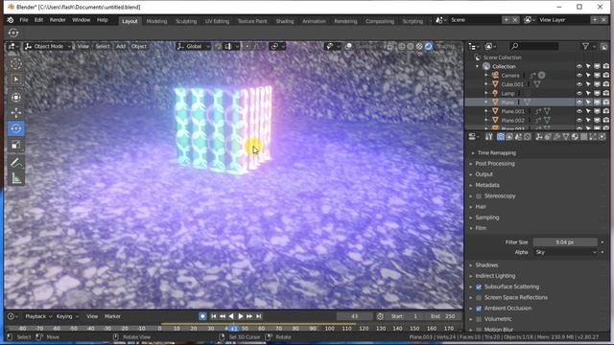The image size is (614, 345).
Task: Open the Tool tab in Properties editor
Action: click(489, 136)
